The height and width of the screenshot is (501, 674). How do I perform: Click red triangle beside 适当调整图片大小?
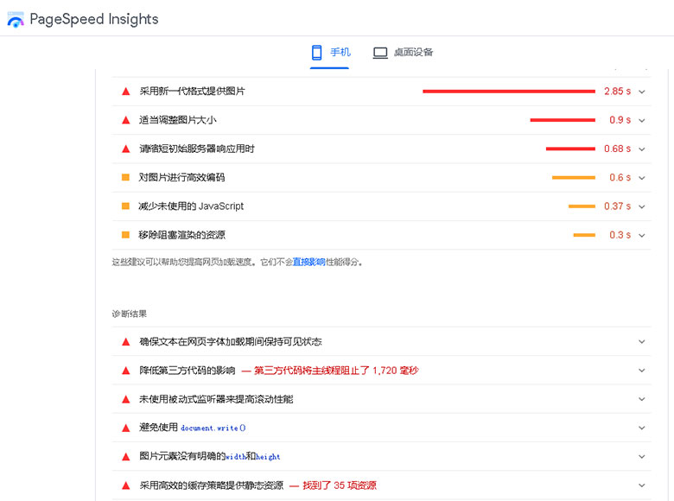click(x=126, y=120)
